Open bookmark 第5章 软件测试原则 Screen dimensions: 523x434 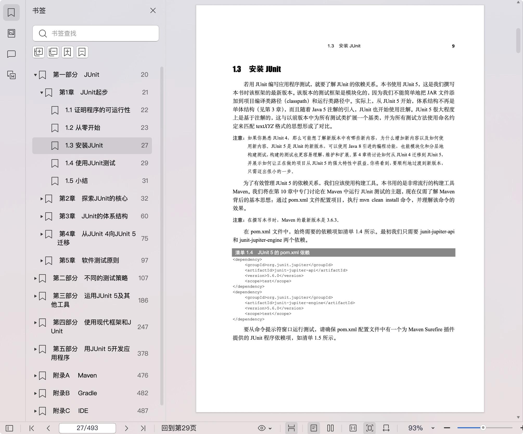click(92, 260)
